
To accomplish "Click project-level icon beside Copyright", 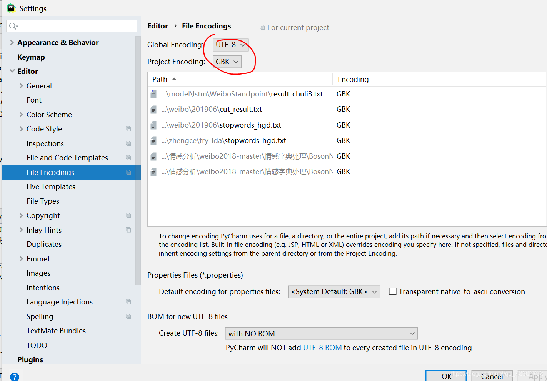I will (128, 215).
